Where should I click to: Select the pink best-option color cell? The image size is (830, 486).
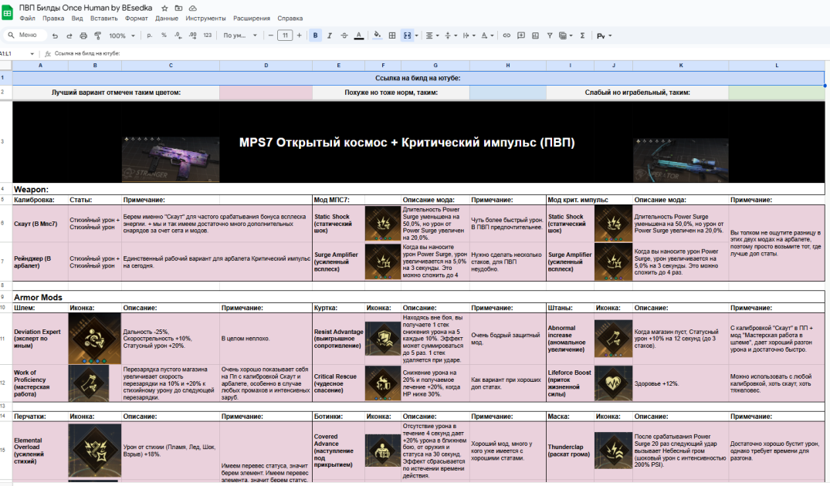[x=266, y=92]
